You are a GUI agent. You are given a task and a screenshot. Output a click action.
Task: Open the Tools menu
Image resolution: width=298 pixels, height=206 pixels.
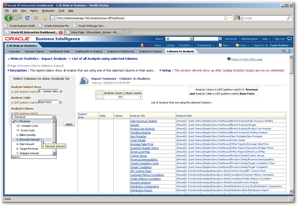[x=61, y=11]
